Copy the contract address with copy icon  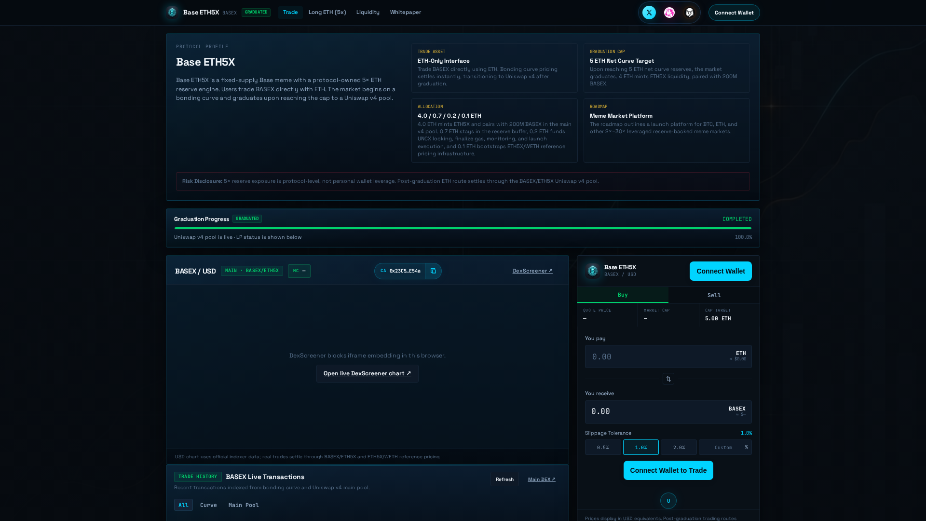tap(433, 271)
